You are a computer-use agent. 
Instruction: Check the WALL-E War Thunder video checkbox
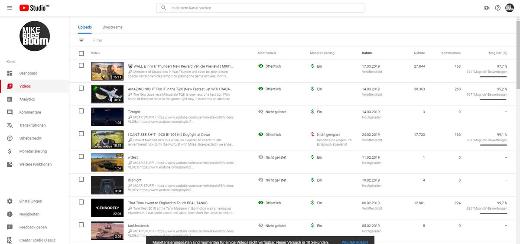[81, 65]
